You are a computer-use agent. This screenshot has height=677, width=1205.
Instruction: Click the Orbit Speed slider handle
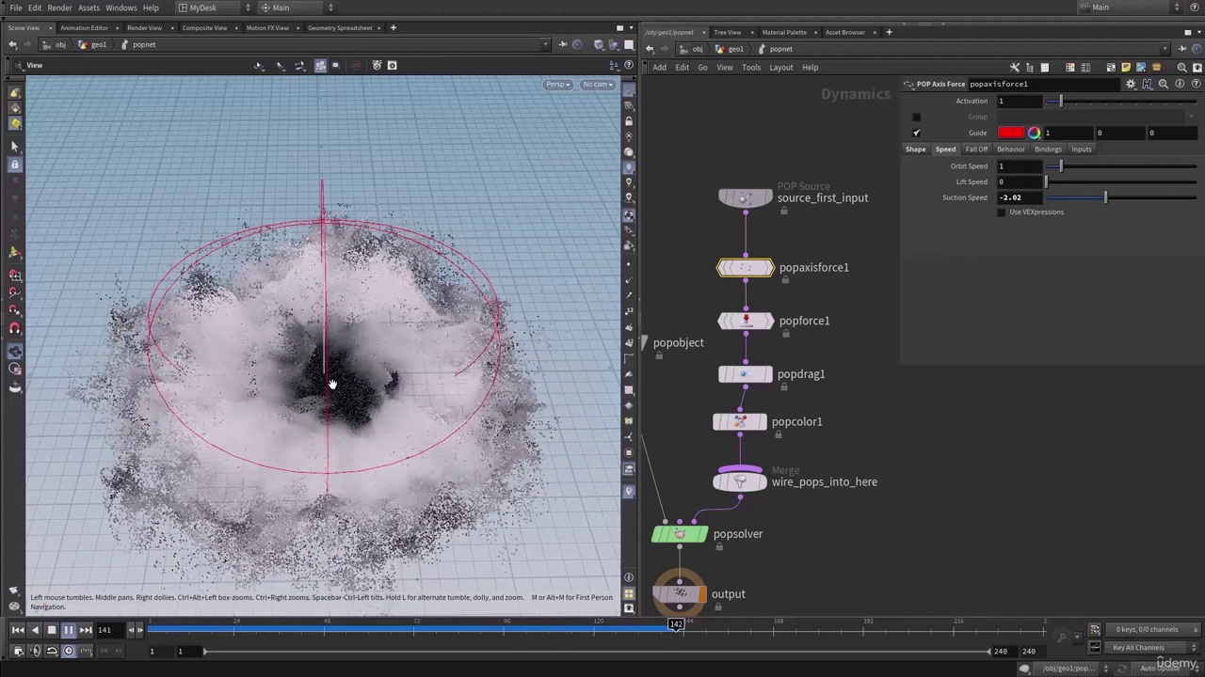click(1061, 166)
